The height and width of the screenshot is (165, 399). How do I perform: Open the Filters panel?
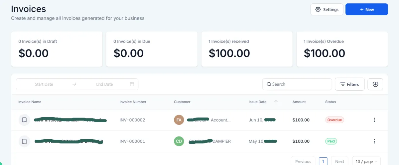click(349, 84)
